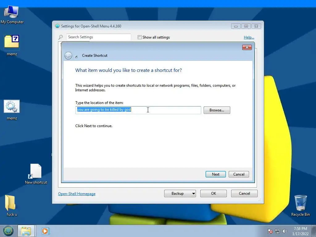Click the Next button
316x237 pixels.
click(216, 174)
